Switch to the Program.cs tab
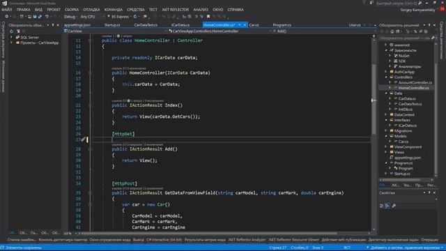The height and width of the screenshot is (251, 446). tap(282, 25)
